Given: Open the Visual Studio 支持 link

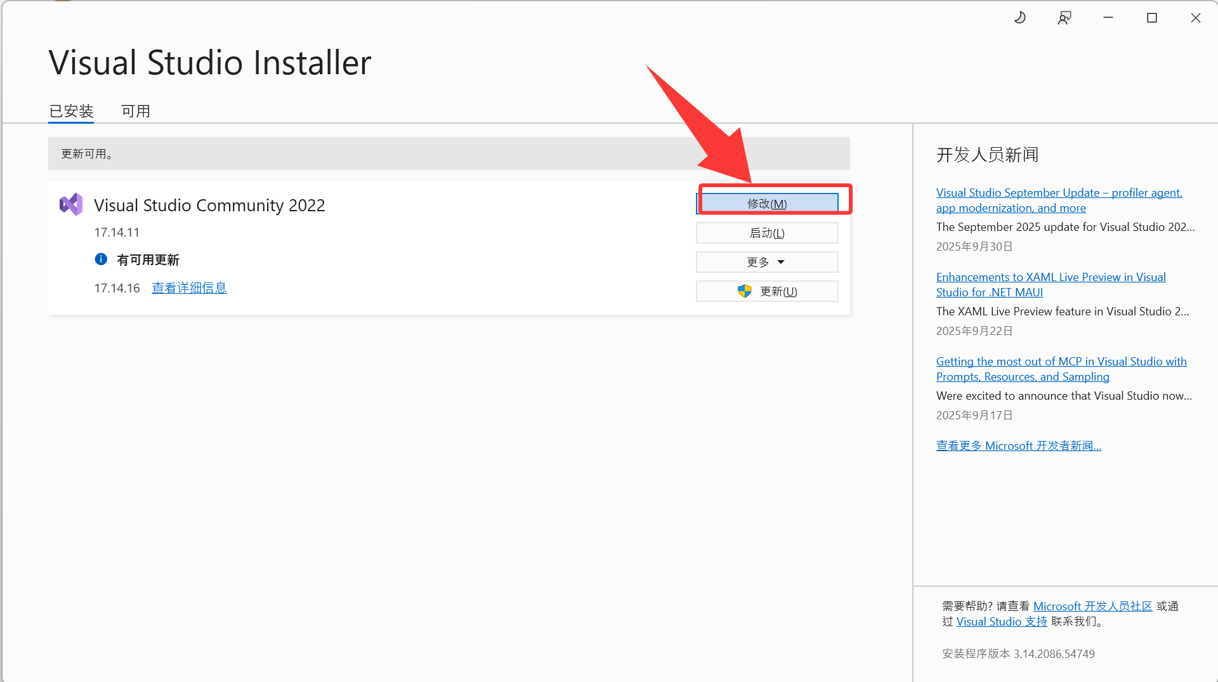Looking at the screenshot, I should (1002, 622).
